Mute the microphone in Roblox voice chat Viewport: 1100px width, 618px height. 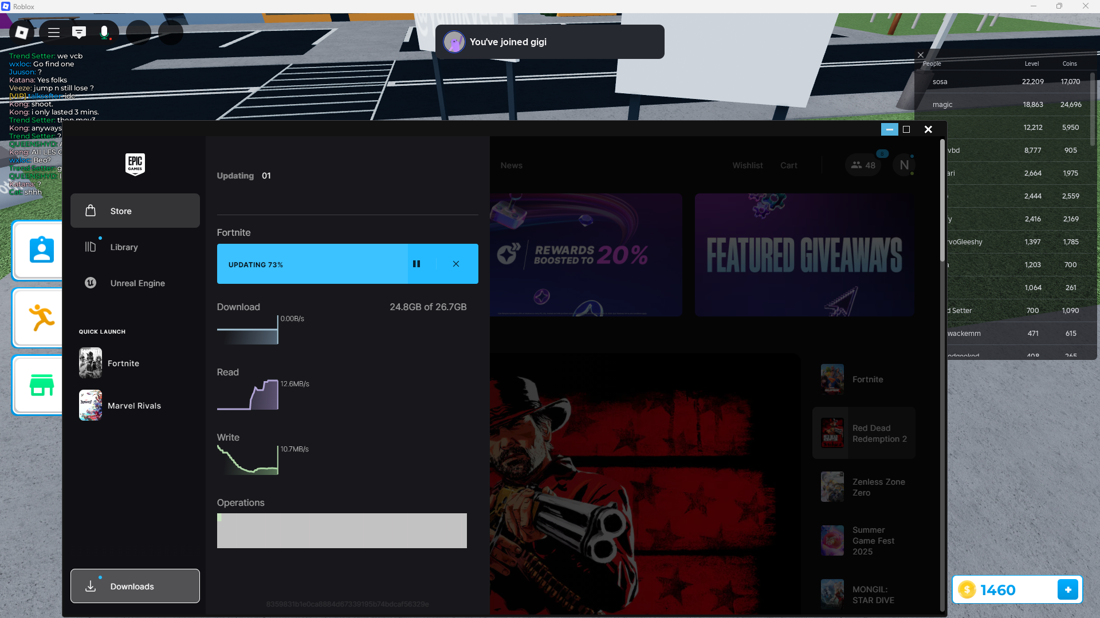[x=104, y=32]
